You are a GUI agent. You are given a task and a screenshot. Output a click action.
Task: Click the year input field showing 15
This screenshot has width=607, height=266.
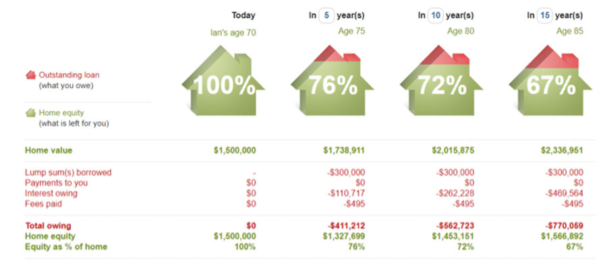pyautogui.click(x=545, y=16)
